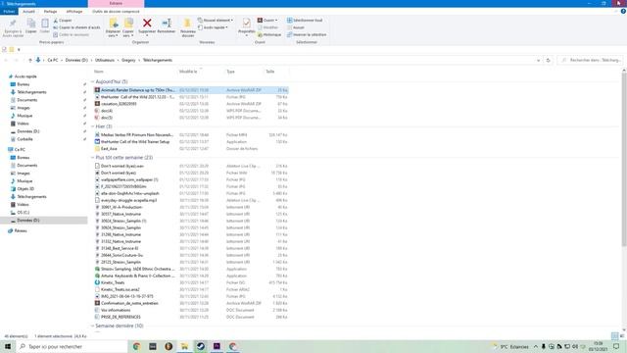This screenshot has width=627, height=353.
Task: Click the Renommer icon
Action: 167,24
